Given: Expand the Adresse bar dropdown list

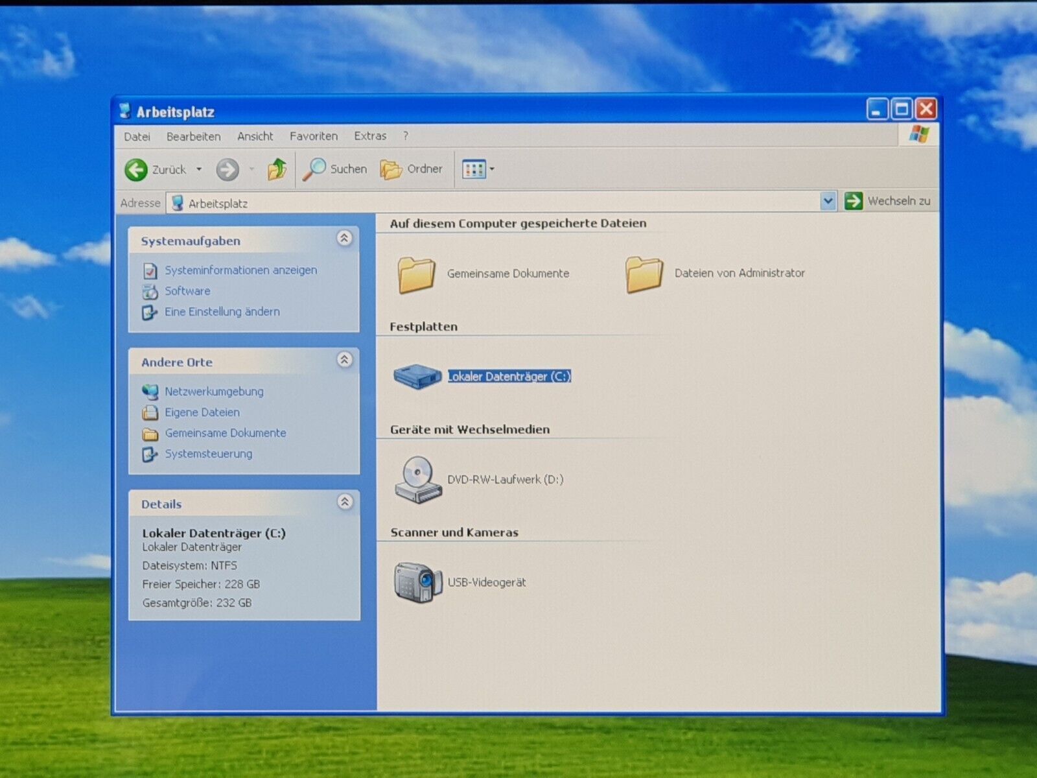Looking at the screenshot, I should coord(828,201).
